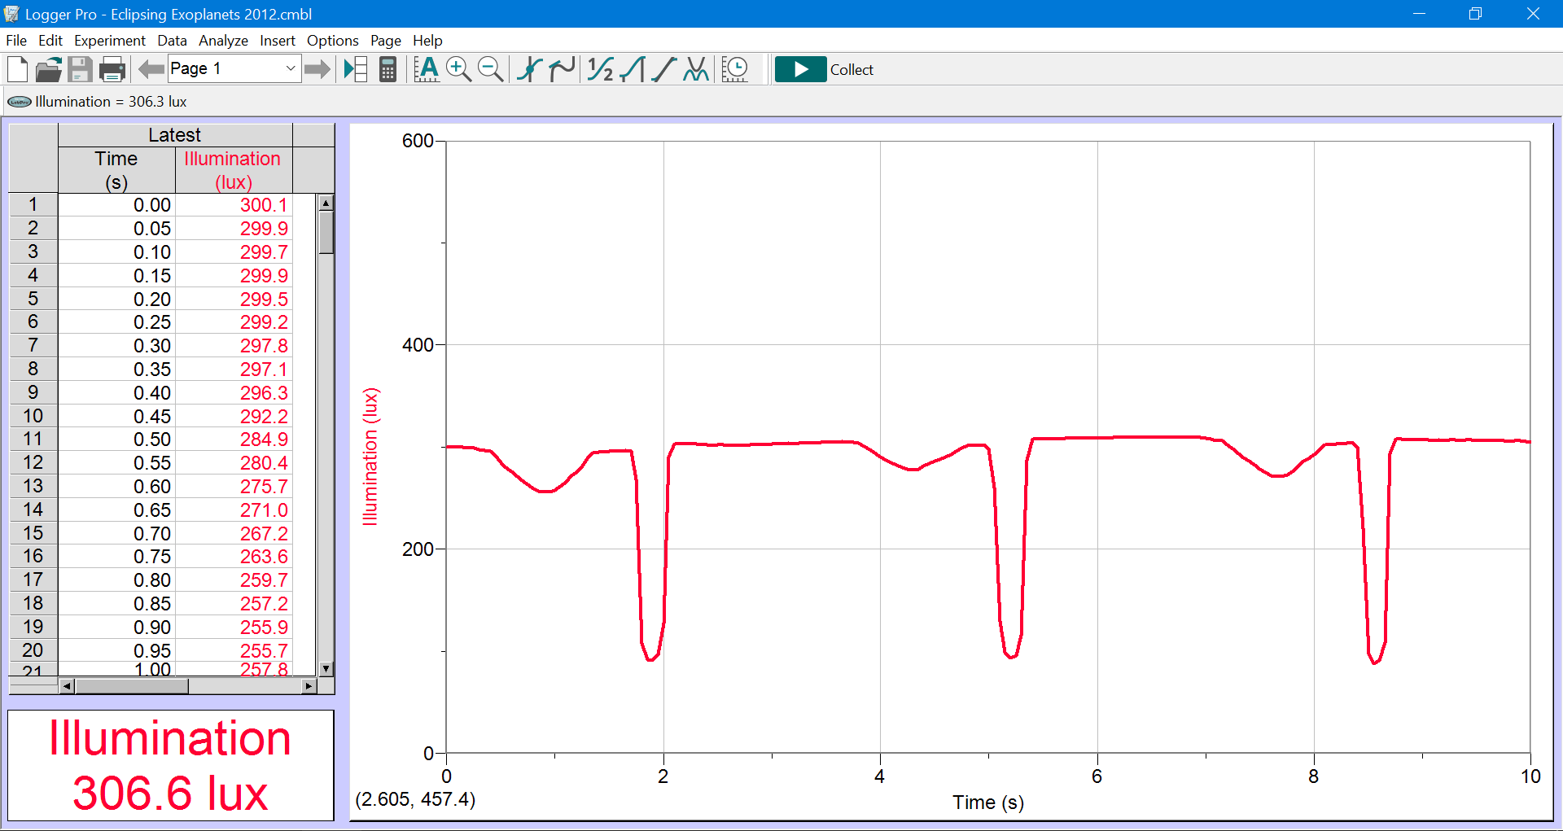
Task: Apply the Linear Fit tool
Action: [x=664, y=70]
